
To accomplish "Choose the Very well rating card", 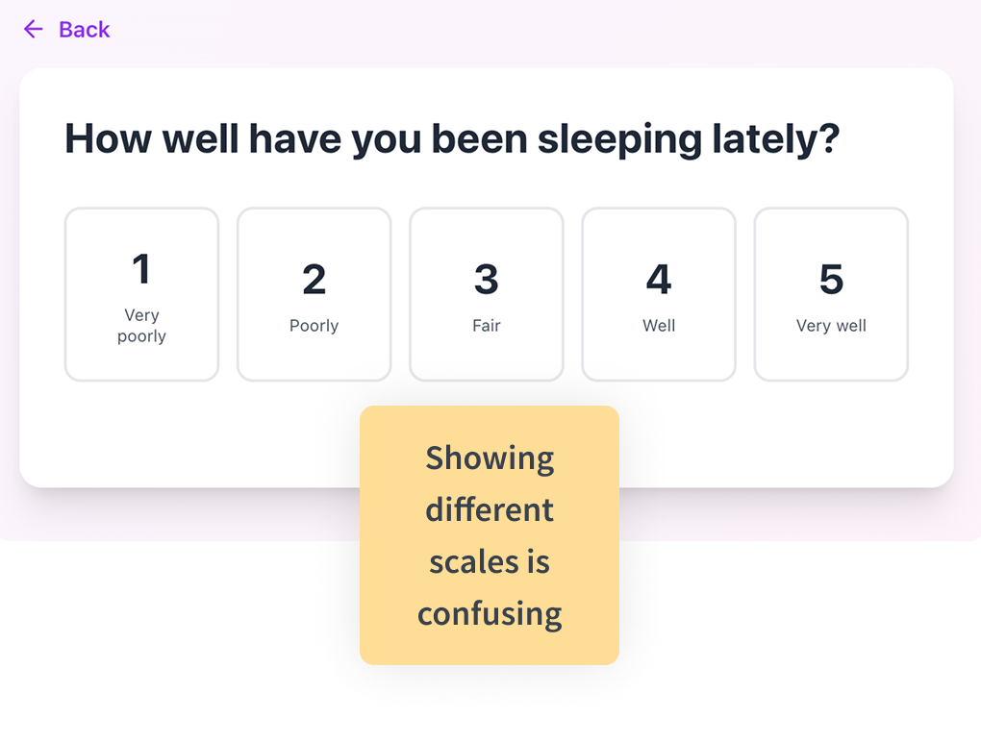I will point(832,294).
